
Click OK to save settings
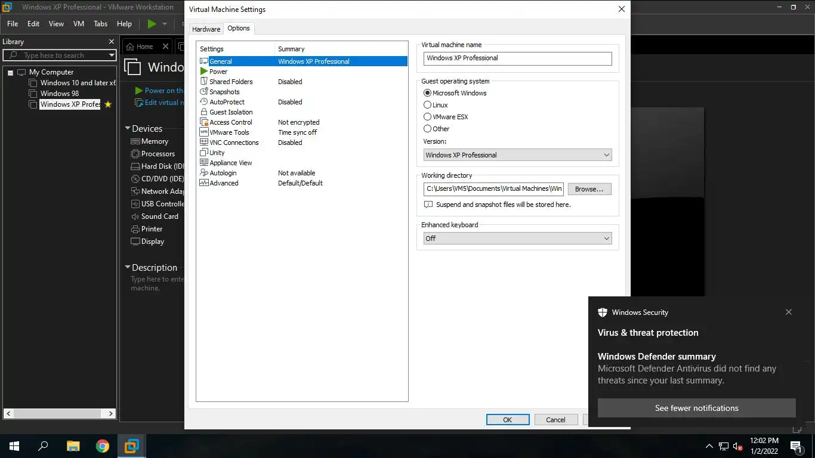click(508, 420)
